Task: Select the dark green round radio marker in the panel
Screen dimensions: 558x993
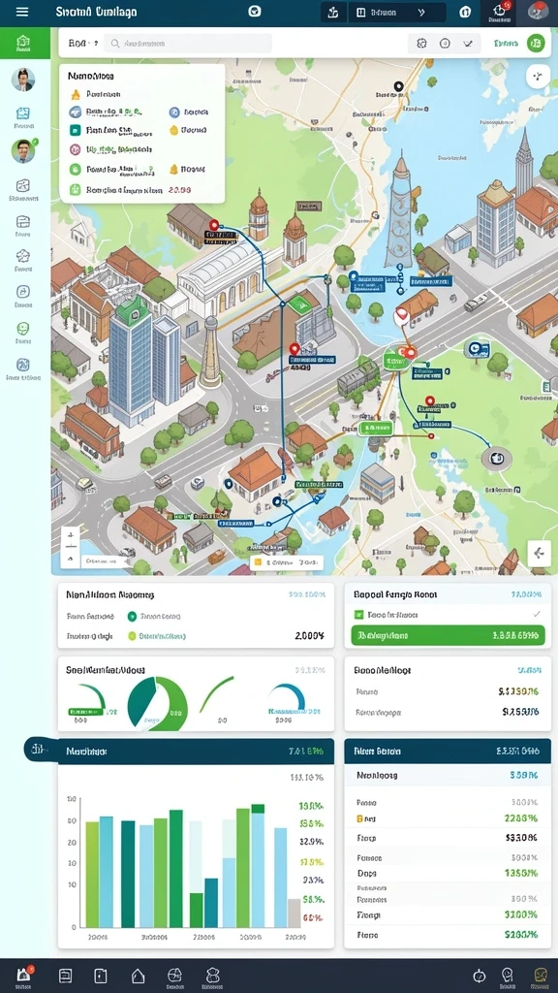Action: click(132, 616)
